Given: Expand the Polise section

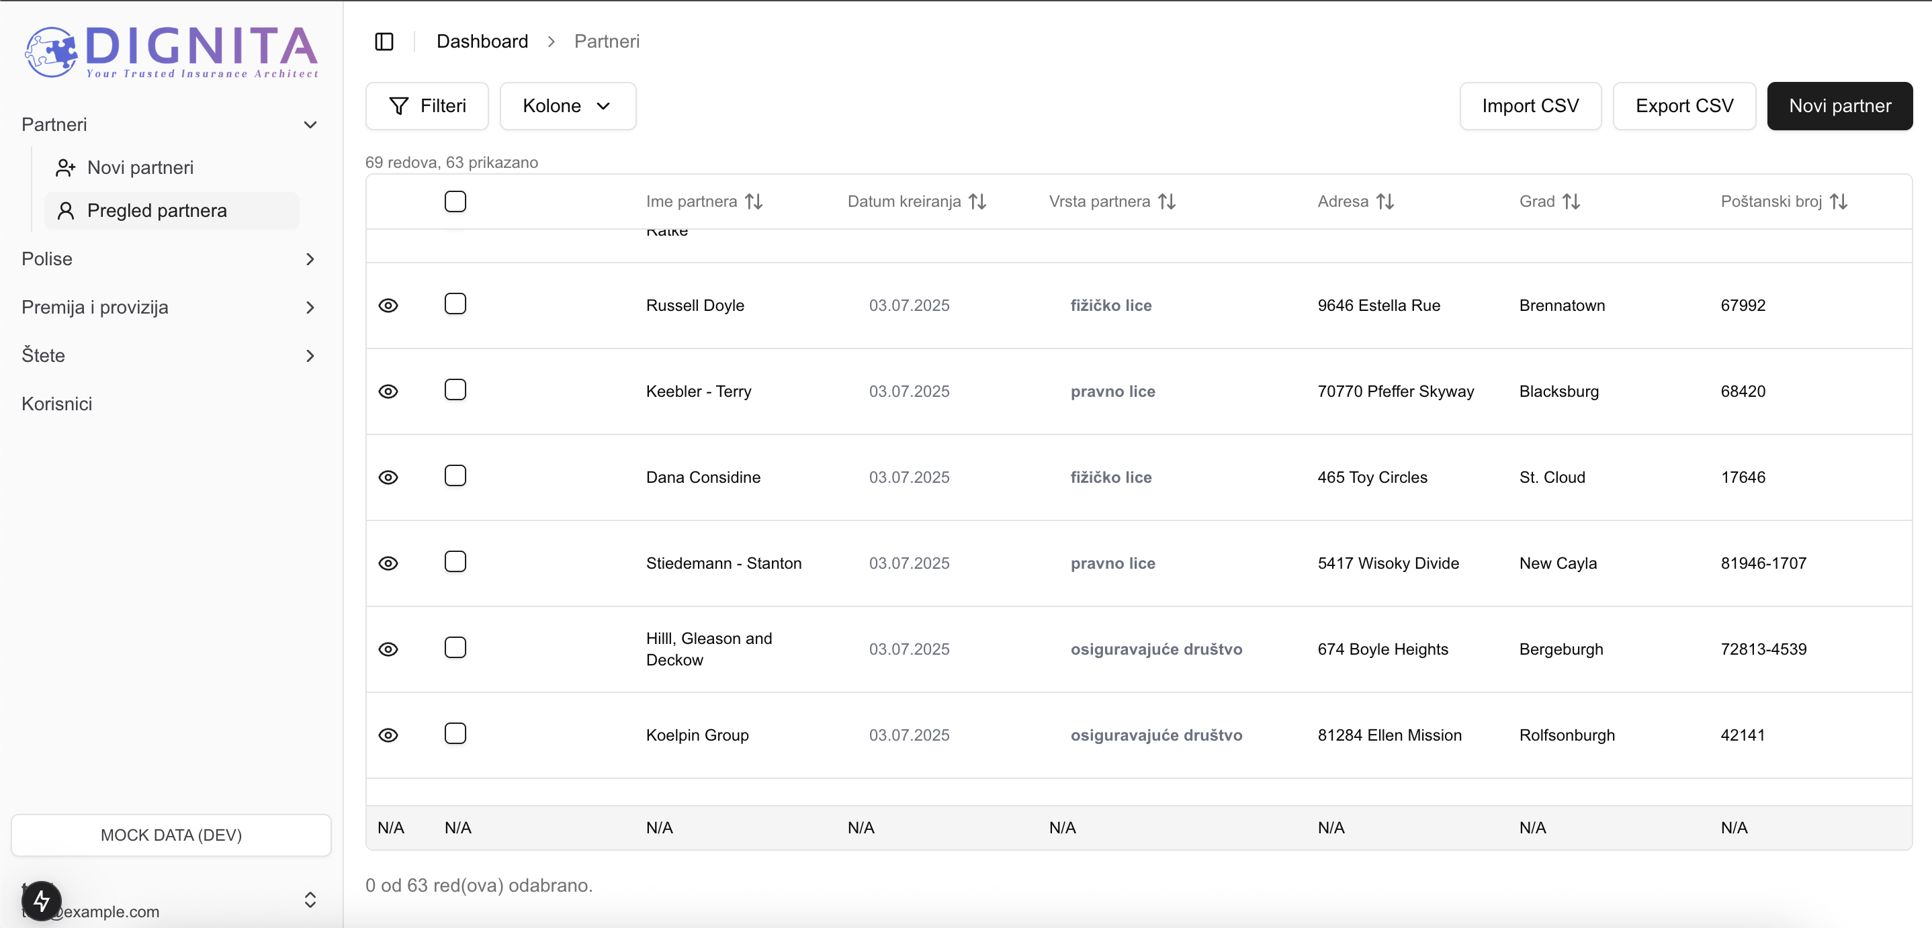Looking at the screenshot, I should 310,259.
